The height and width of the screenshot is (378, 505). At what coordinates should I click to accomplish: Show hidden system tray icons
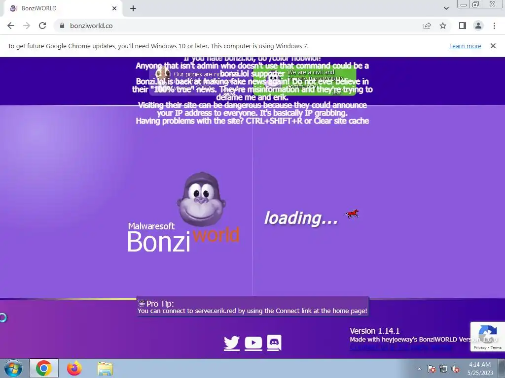419,369
